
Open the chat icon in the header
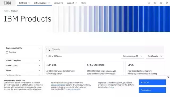pyautogui.click(x=155, y=3)
